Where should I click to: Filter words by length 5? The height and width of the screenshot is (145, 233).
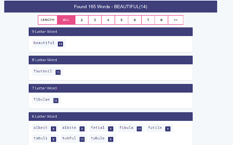click(x=122, y=20)
